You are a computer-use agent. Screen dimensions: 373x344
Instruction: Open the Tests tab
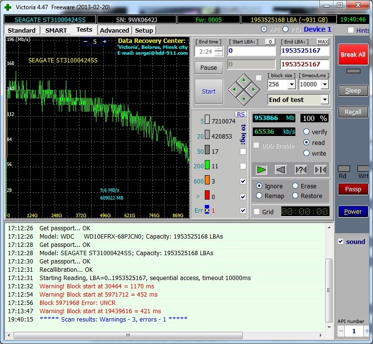[84, 30]
